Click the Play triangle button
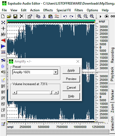This screenshot has height=136, width=115. click(x=100, y=16)
